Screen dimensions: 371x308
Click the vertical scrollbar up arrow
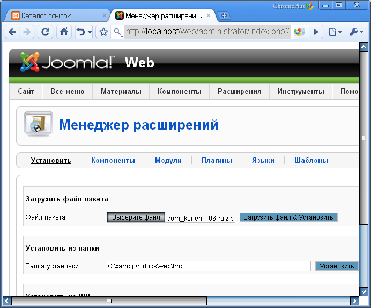click(363, 47)
